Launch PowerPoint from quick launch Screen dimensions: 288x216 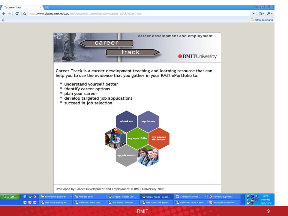tap(30, 202)
